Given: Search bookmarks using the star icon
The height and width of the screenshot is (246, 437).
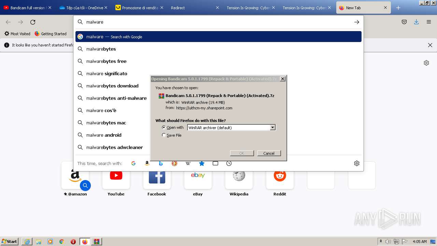Looking at the screenshot, I should click(x=202, y=163).
